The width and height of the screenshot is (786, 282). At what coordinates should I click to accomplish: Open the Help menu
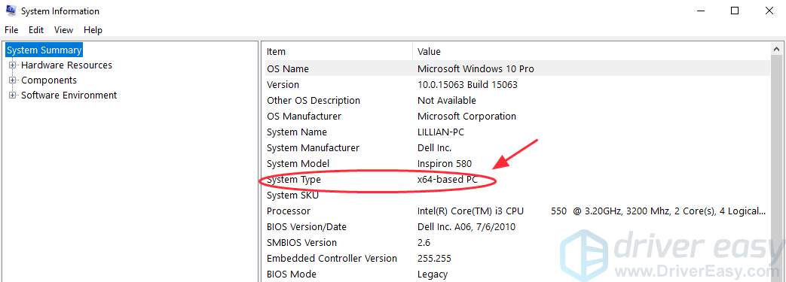click(x=93, y=30)
